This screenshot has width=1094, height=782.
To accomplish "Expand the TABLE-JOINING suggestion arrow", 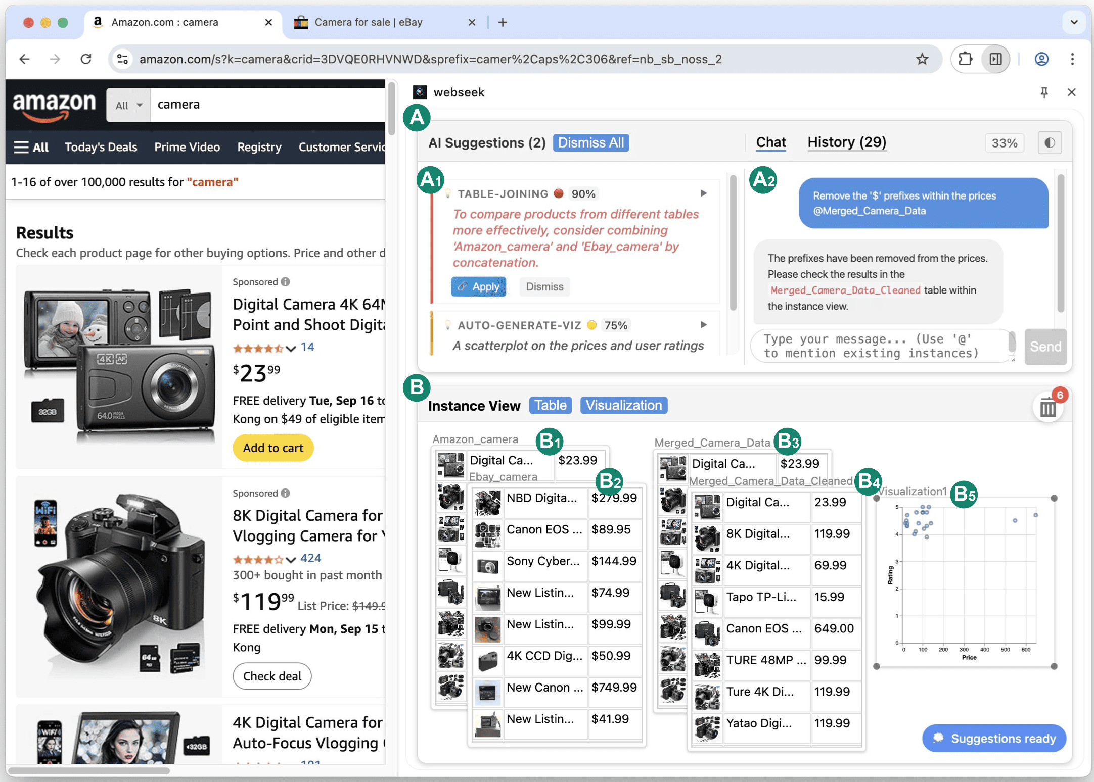I will coord(704,193).
